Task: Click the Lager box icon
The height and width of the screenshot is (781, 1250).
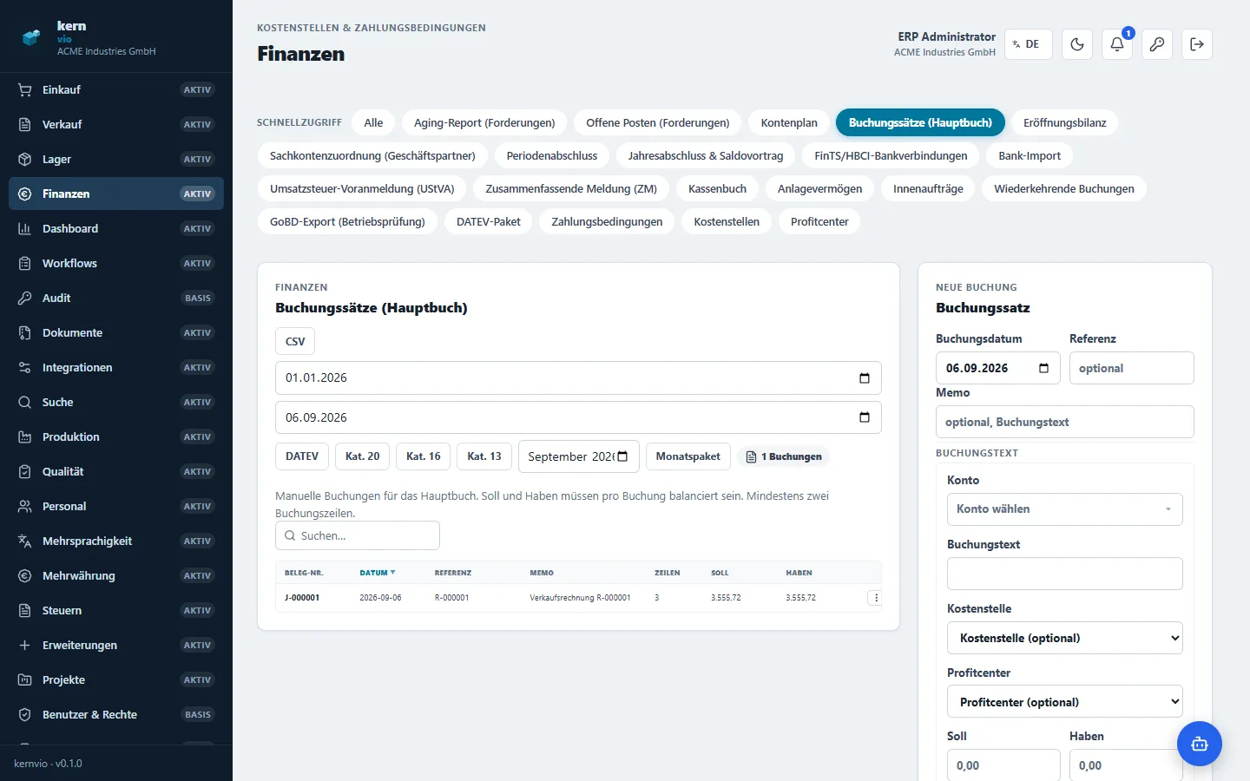Action: pos(25,159)
